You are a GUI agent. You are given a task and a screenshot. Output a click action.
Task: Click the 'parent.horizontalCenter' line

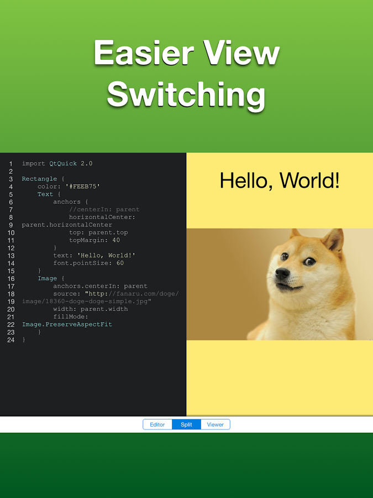click(x=67, y=225)
